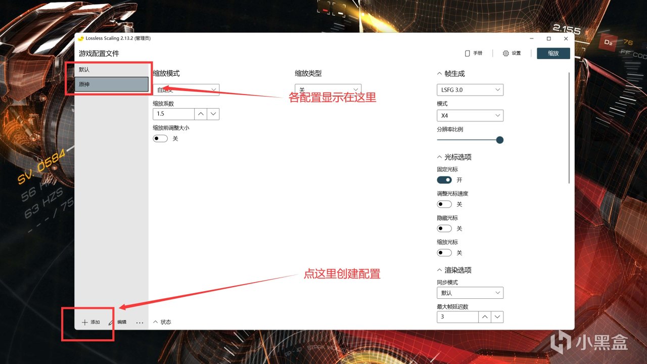Decrease 缩放系数 with the down arrow
Image resolution: width=647 pixels, height=364 pixels.
[x=213, y=114]
